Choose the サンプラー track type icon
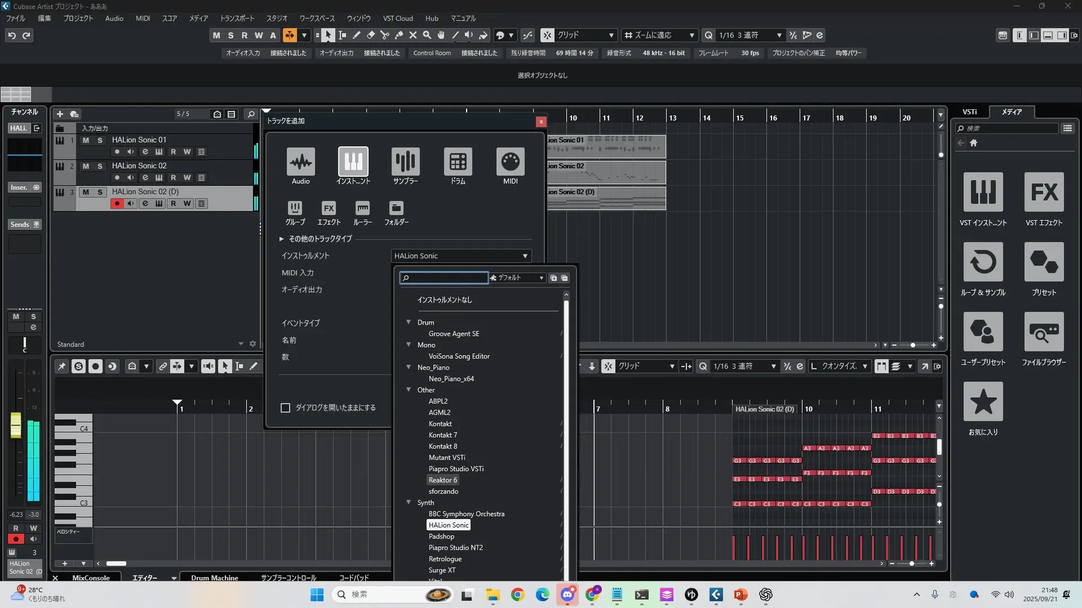 (x=405, y=162)
